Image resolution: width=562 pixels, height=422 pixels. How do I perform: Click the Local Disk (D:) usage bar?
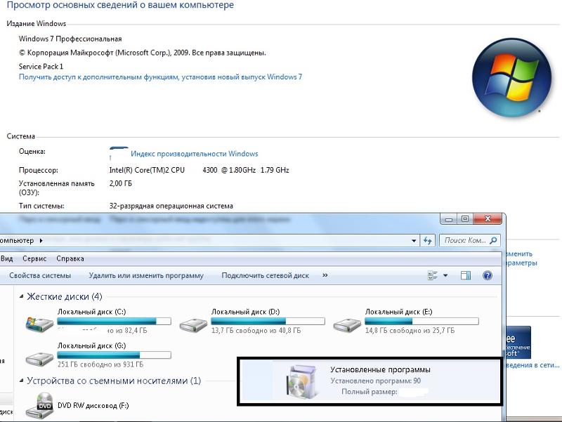pos(268,321)
